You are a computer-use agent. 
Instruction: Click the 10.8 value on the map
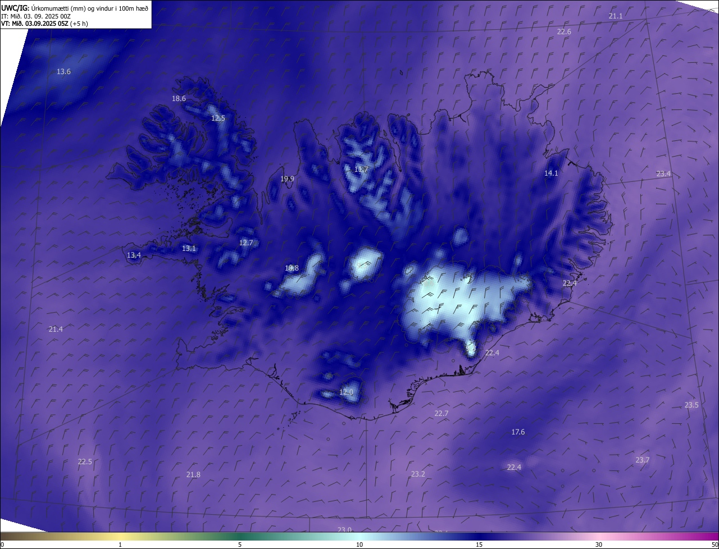click(292, 268)
